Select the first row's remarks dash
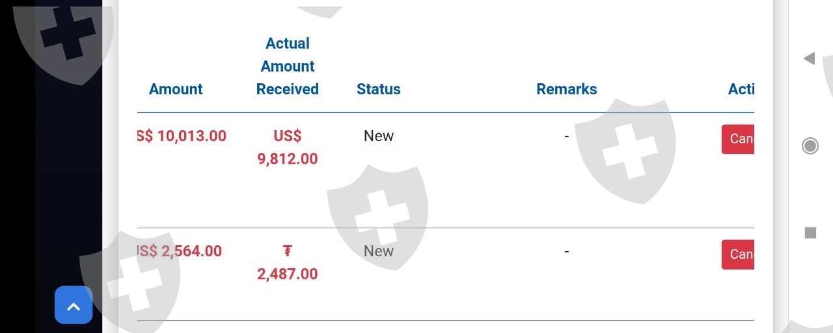 tap(566, 136)
